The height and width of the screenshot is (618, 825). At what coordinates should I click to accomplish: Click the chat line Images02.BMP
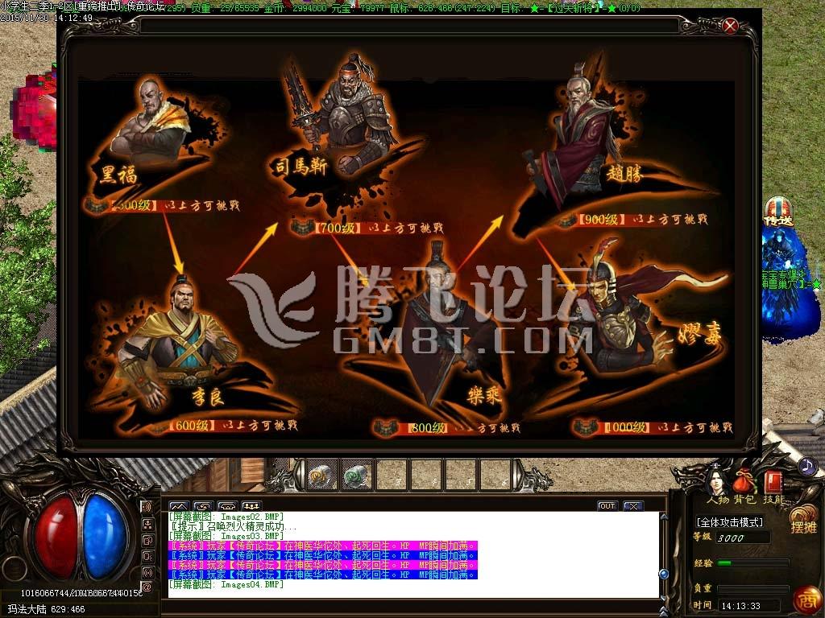226,517
